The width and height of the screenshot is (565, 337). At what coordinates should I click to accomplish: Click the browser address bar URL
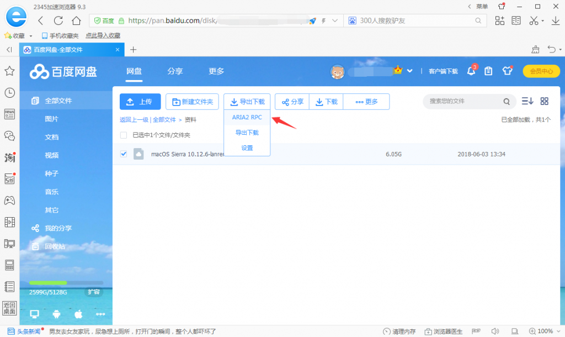(216, 20)
